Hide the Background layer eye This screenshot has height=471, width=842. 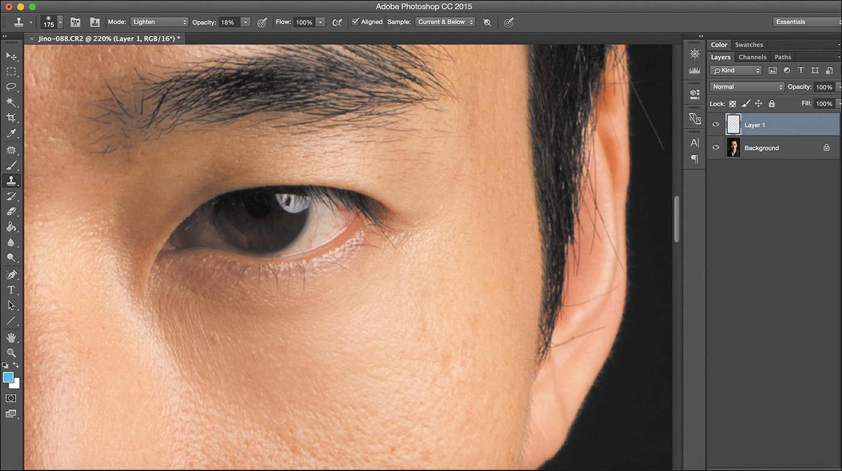click(x=716, y=147)
